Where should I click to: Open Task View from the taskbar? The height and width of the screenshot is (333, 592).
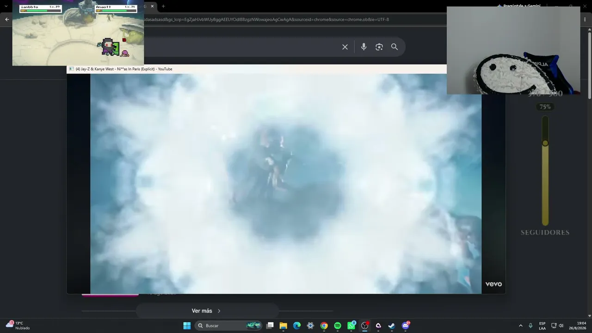coord(270,326)
